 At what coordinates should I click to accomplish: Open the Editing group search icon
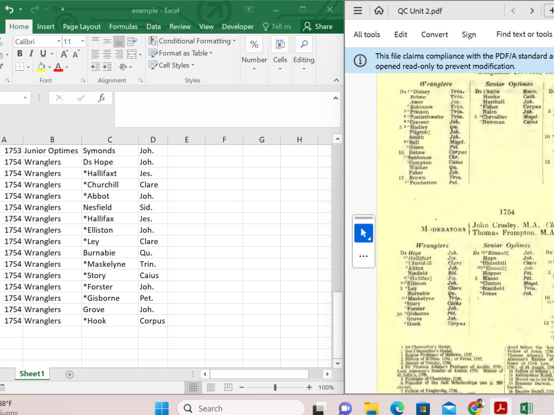click(304, 44)
